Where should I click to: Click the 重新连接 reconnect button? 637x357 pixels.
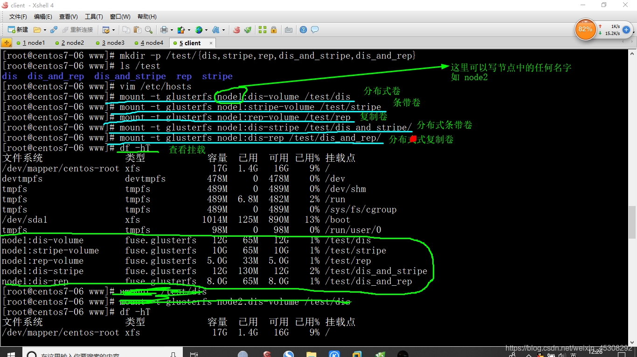pyautogui.click(x=77, y=30)
